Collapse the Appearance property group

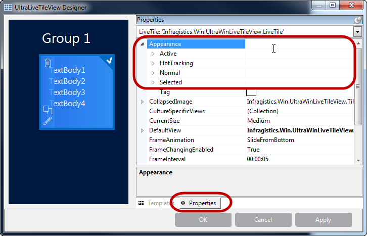pos(142,44)
